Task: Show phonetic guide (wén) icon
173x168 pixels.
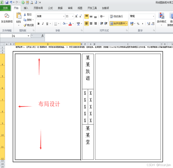Action: pyautogui.click(x=78, y=23)
